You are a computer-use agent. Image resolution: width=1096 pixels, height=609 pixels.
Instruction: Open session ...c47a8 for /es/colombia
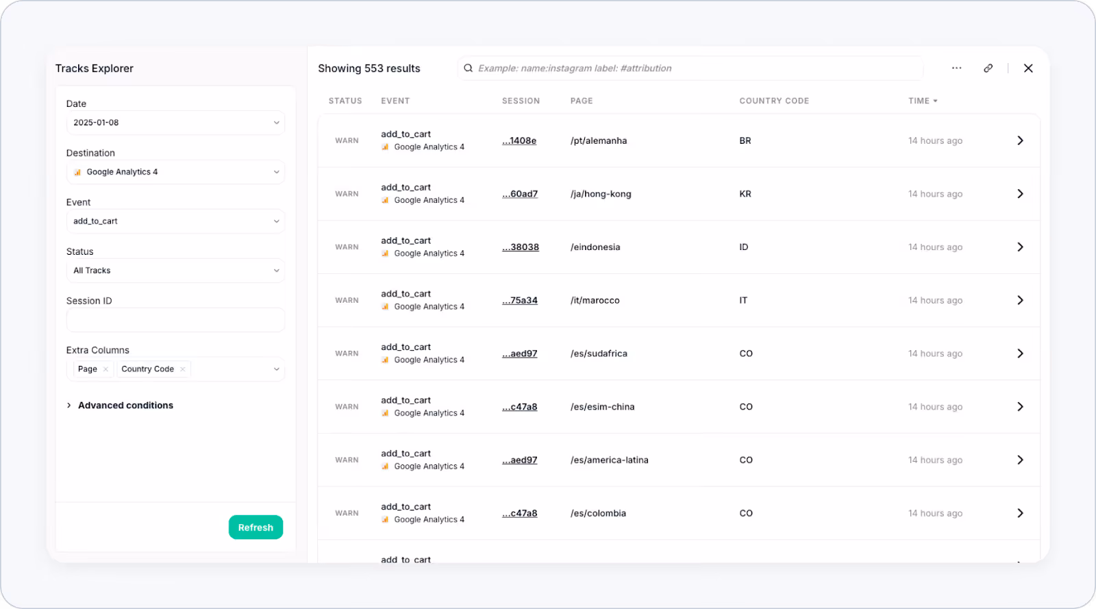tap(520, 513)
